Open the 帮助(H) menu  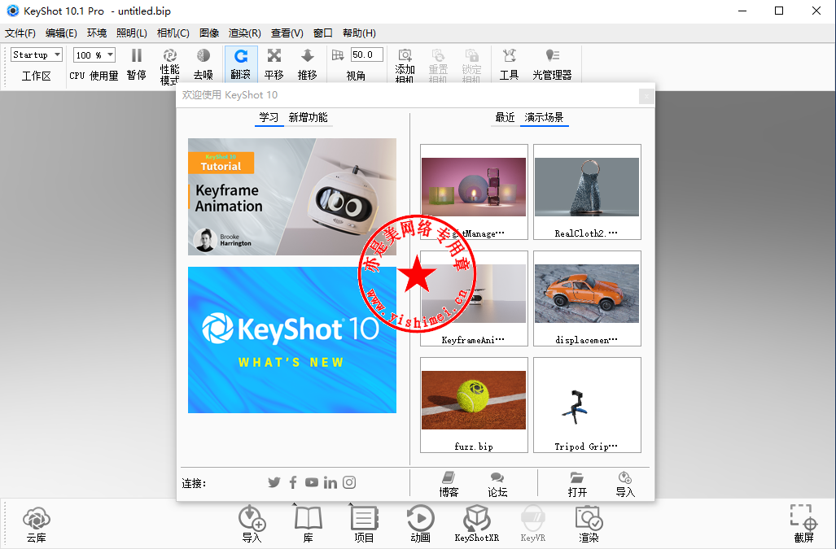point(359,33)
